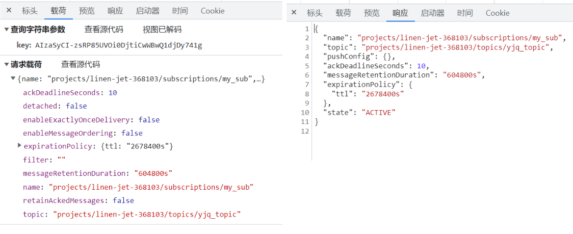Click 查看源代码 beside 查询字符串参数
The width and height of the screenshot is (573, 234).
click(104, 30)
